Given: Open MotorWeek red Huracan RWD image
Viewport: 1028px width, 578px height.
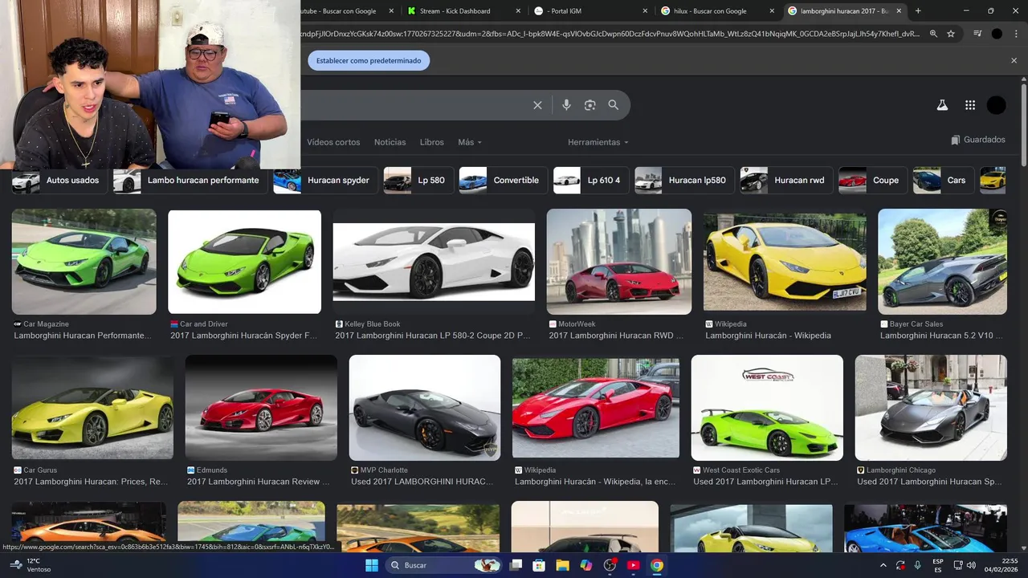Looking at the screenshot, I should pyautogui.click(x=619, y=262).
